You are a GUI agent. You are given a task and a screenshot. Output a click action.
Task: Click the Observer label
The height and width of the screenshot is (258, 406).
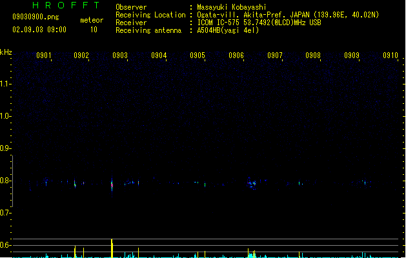click(131, 7)
